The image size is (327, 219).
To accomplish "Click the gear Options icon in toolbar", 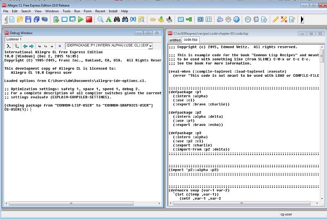I will point(228,19).
